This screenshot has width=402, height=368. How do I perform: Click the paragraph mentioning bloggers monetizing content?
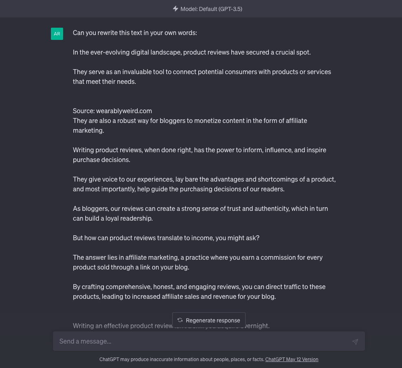point(190,125)
